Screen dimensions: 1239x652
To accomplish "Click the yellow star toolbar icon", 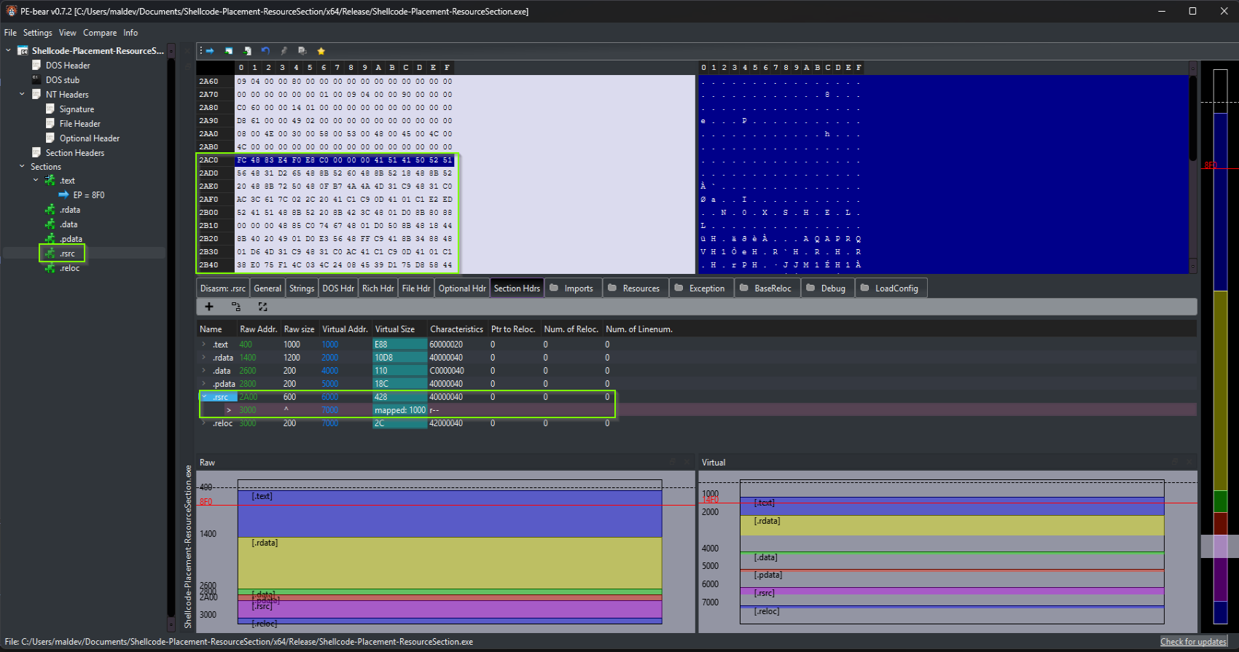I will click(x=321, y=51).
